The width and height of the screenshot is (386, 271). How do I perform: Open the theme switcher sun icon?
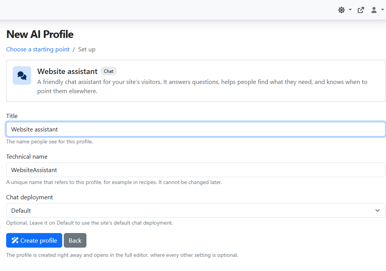click(341, 10)
